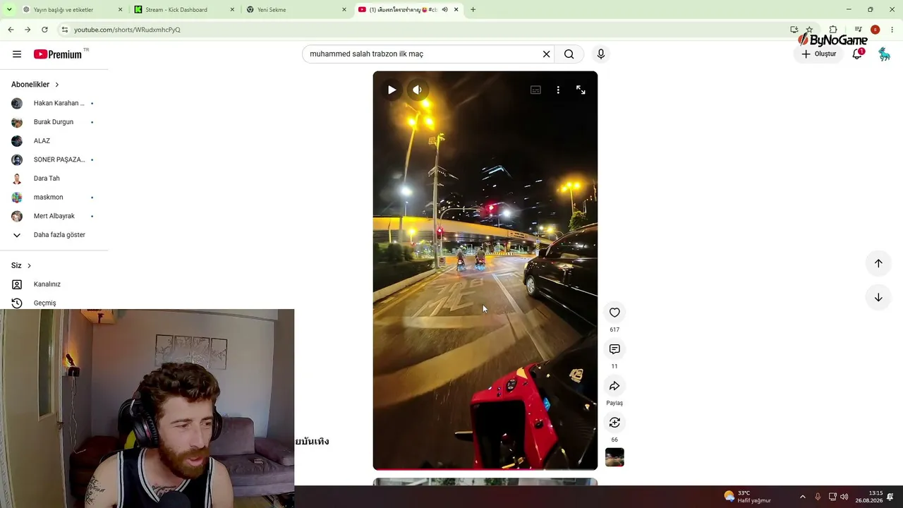Open the network tray icon
The height and width of the screenshot is (508, 903).
[x=832, y=497]
